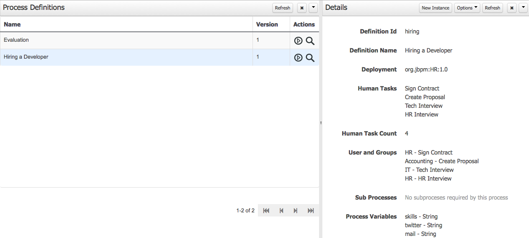Go to previous page of definitions
Screen dimensions: 529x238
(x=281, y=211)
